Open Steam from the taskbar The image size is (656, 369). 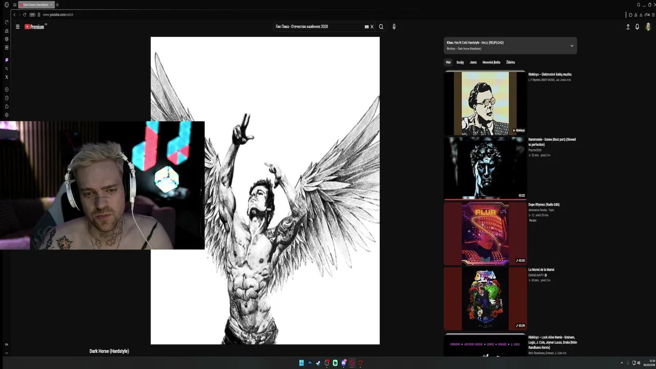point(318,363)
